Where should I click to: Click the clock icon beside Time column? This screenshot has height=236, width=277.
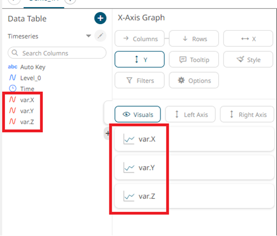13,89
